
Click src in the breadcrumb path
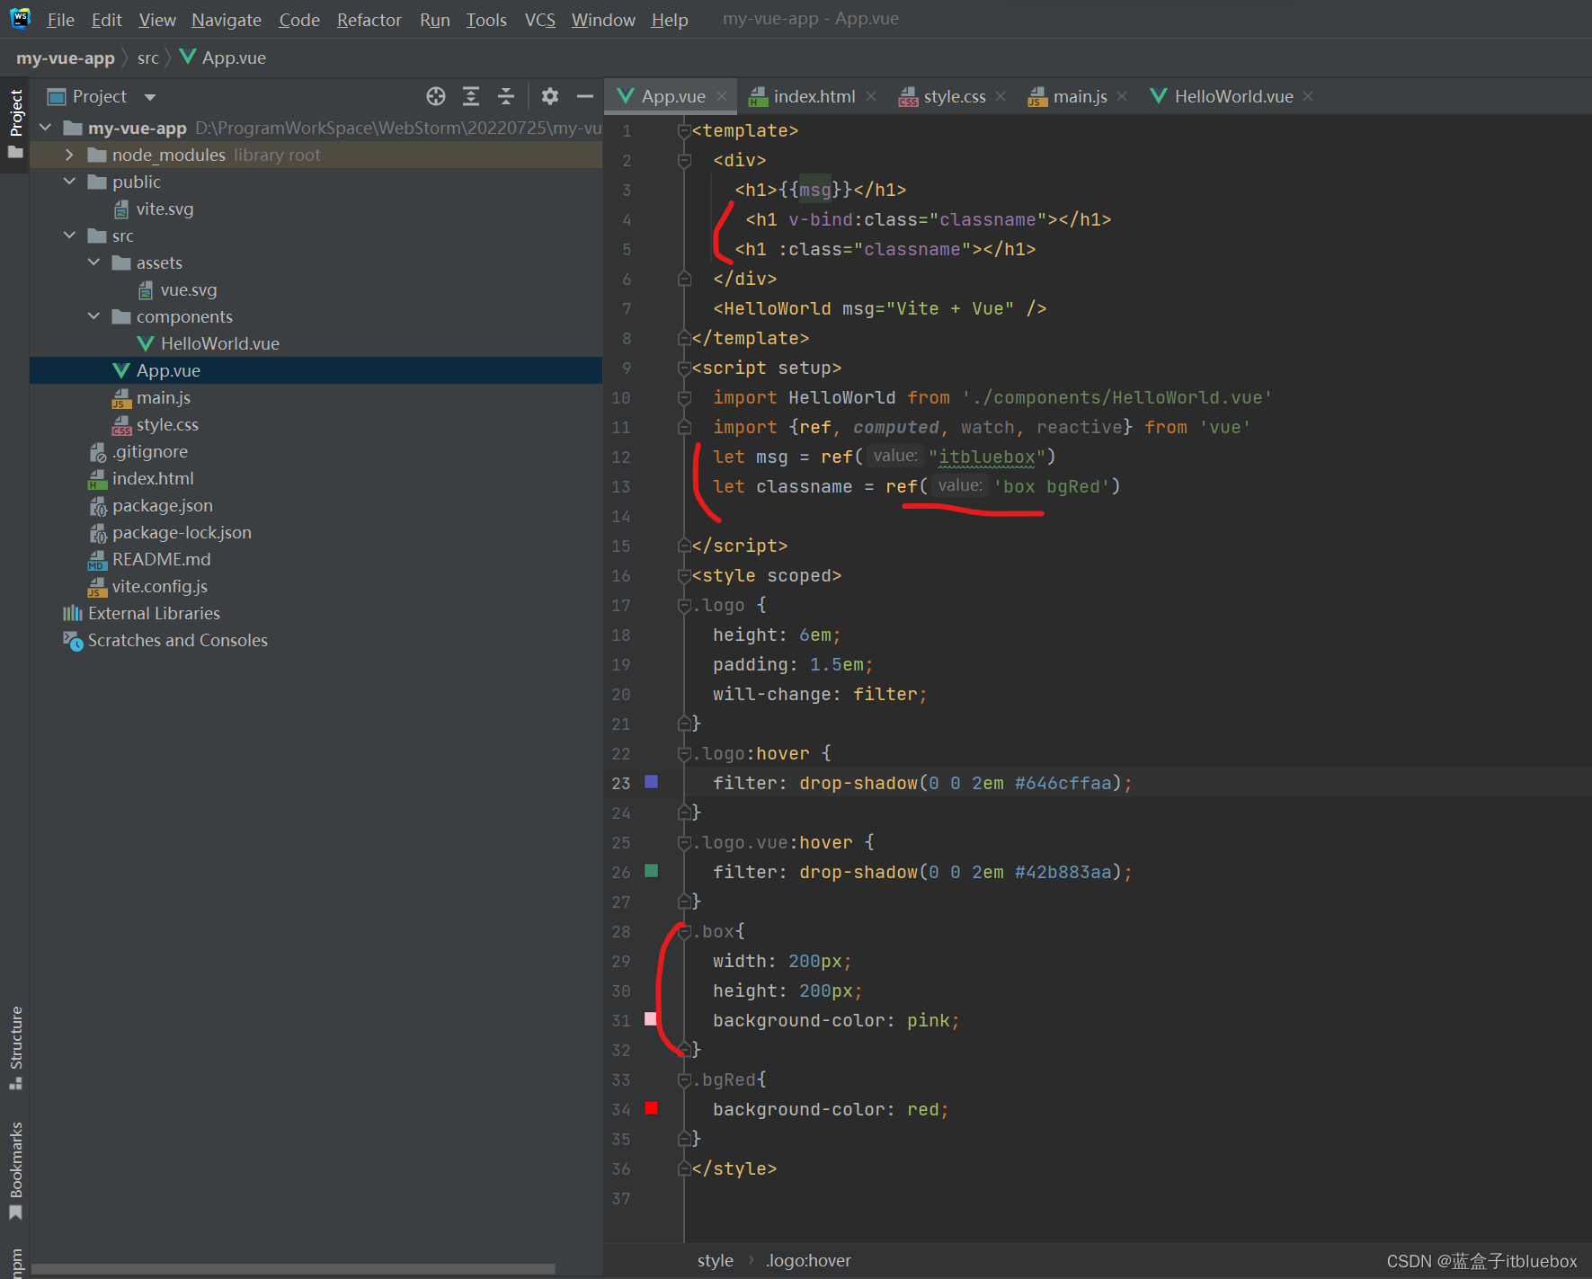148,58
